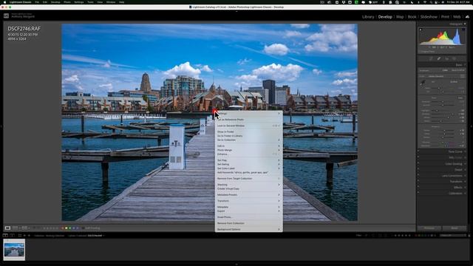Image resolution: width=473 pixels, height=266 pixels.
Task: Open the Background Options submenu
Action: 248,230
